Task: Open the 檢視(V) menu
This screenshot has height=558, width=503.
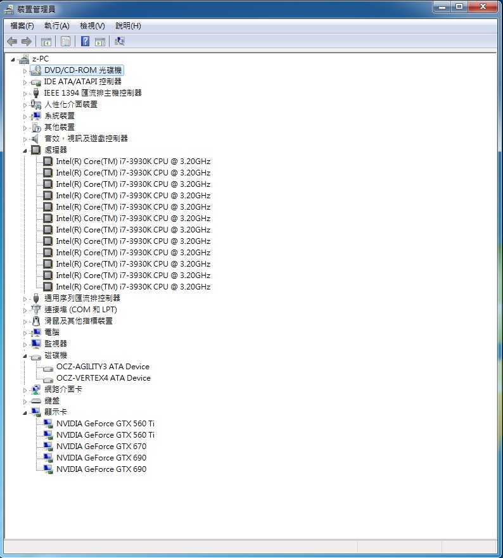Action: point(92,26)
